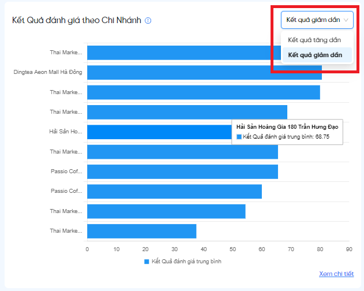Click the Hải Sản Ho... axis label

[x=66, y=132]
